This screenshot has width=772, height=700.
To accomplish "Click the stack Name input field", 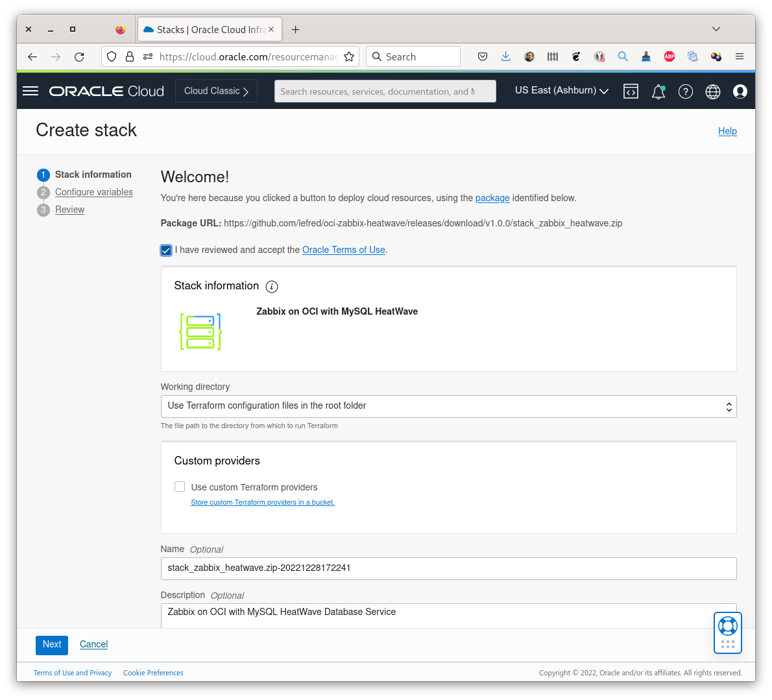I will point(448,568).
